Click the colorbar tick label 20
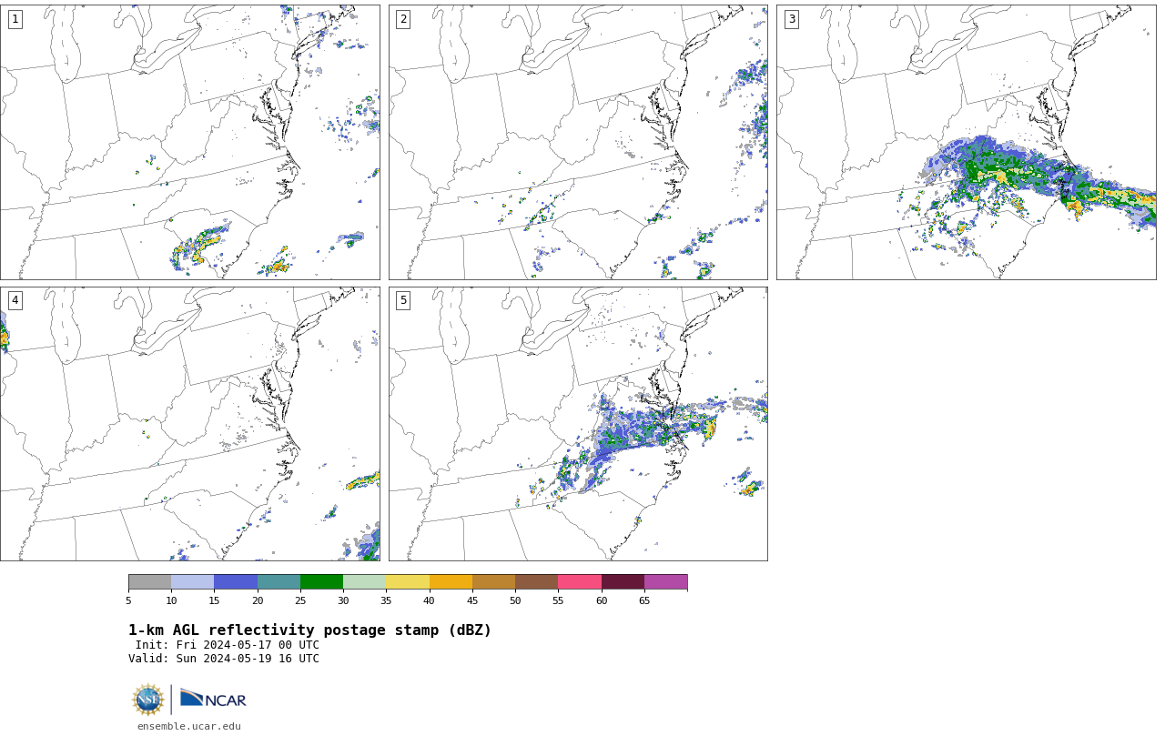 point(258,600)
